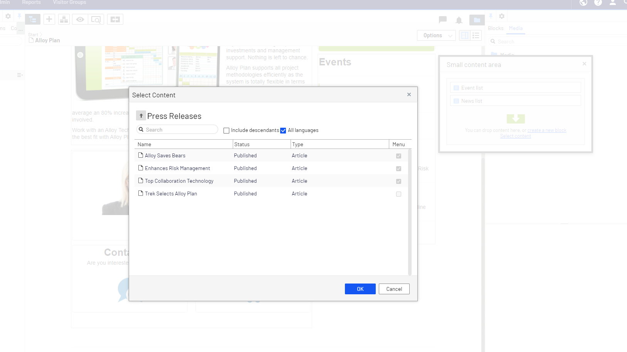The image size is (627, 352).
Task: Select Enhances Risk Management article
Action: 271,168
